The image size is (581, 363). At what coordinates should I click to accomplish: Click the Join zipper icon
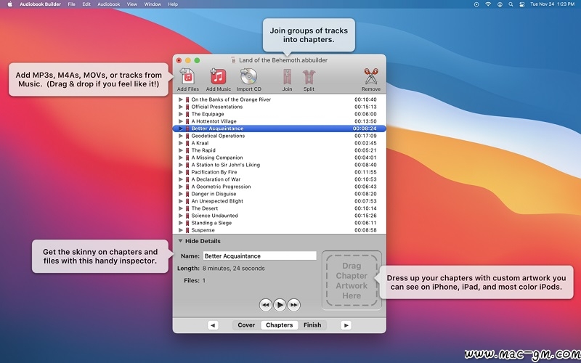pyautogui.click(x=287, y=77)
